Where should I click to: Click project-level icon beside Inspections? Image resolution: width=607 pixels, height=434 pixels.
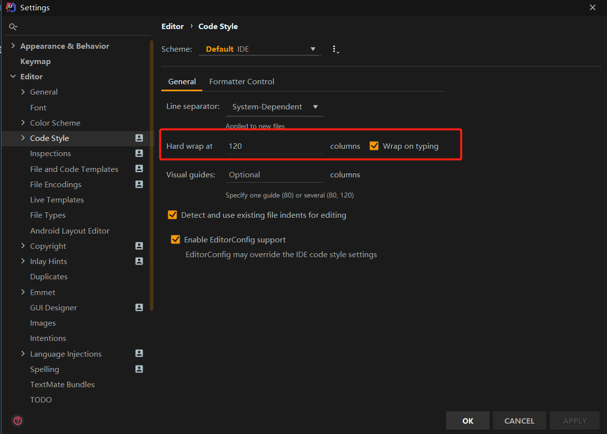[x=139, y=154]
